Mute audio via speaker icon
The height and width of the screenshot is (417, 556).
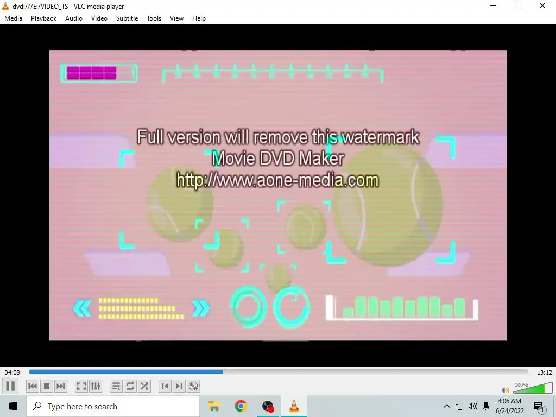tap(506, 390)
